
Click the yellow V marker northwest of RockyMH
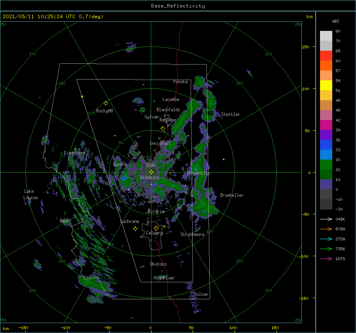pos(82,97)
